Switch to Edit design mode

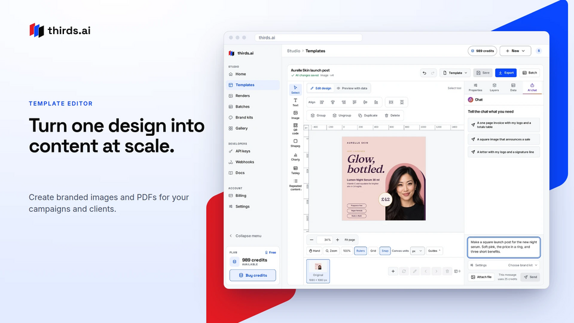(320, 89)
